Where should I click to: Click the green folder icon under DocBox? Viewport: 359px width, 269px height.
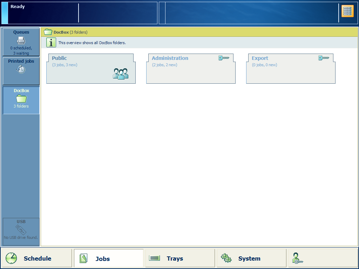click(21, 98)
